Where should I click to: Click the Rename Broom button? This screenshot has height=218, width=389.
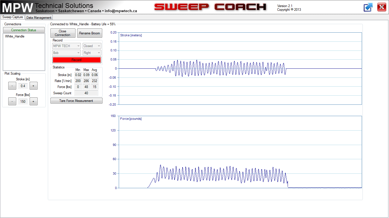89,33
